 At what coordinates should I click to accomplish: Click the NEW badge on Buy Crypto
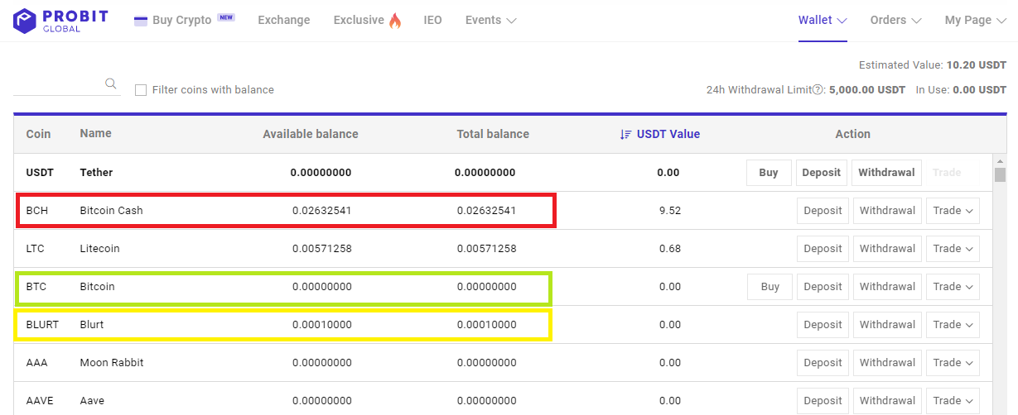[225, 17]
